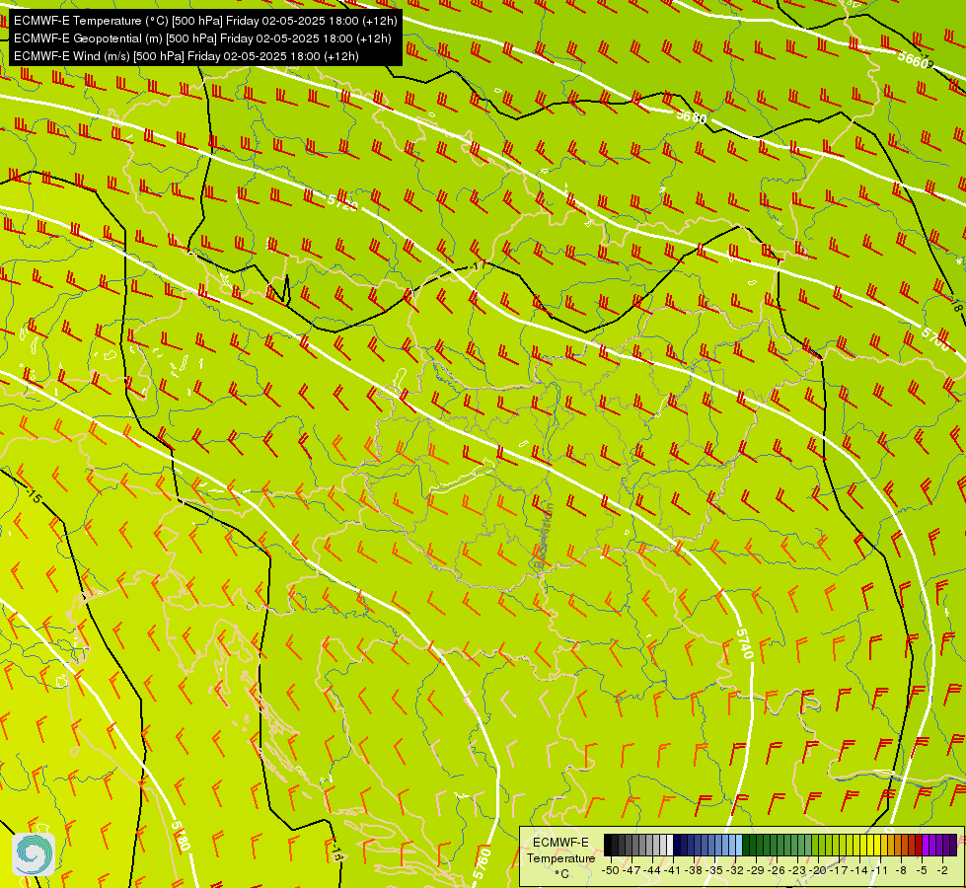Click the 5720 geopotential contour label

point(342,201)
